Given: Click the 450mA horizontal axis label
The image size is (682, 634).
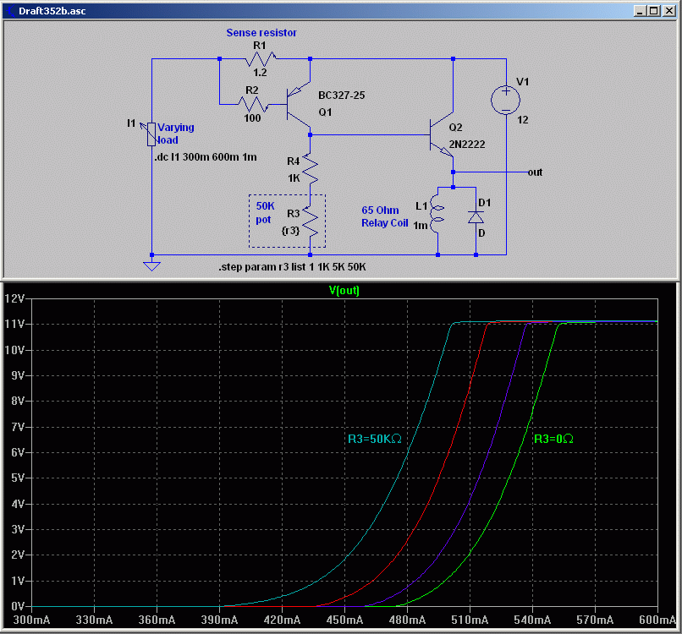Looking at the screenshot, I should click(344, 620).
